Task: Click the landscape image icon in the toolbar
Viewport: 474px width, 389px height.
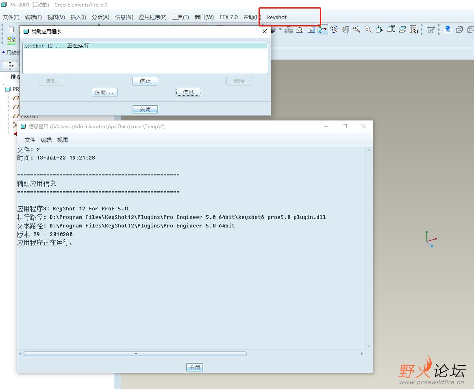Action: click(11, 41)
